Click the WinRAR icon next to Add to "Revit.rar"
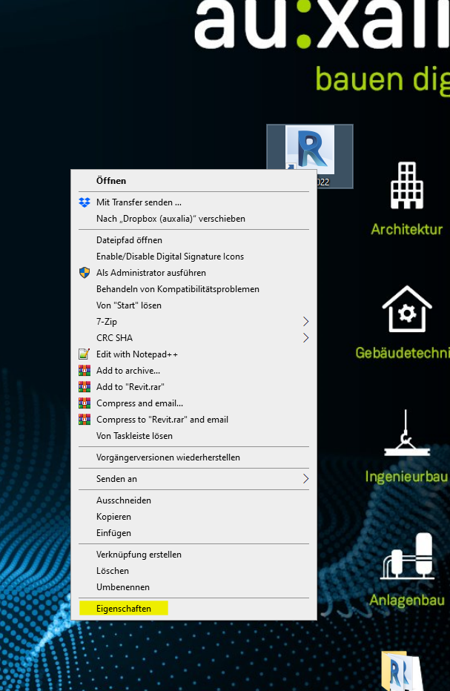The height and width of the screenshot is (691, 450). coord(85,387)
